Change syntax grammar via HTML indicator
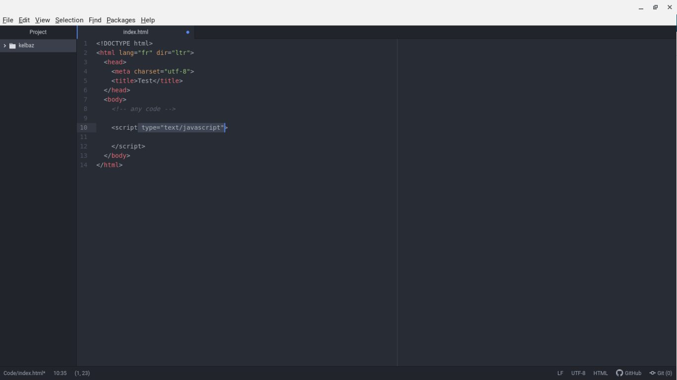Image resolution: width=677 pixels, height=380 pixels. coord(601,373)
